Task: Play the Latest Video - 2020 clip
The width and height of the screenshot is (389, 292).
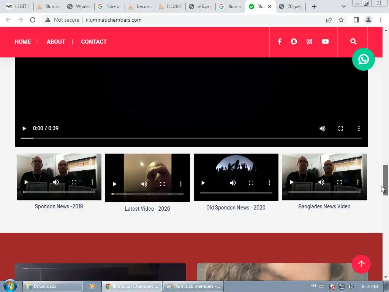Action: tap(114, 184)
